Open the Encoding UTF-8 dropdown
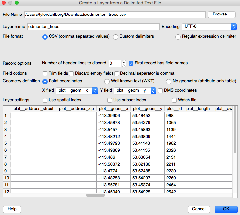Image resolution: width=240 pixels, height=215 pixels. pyautogui.click(x=209, y=27)
